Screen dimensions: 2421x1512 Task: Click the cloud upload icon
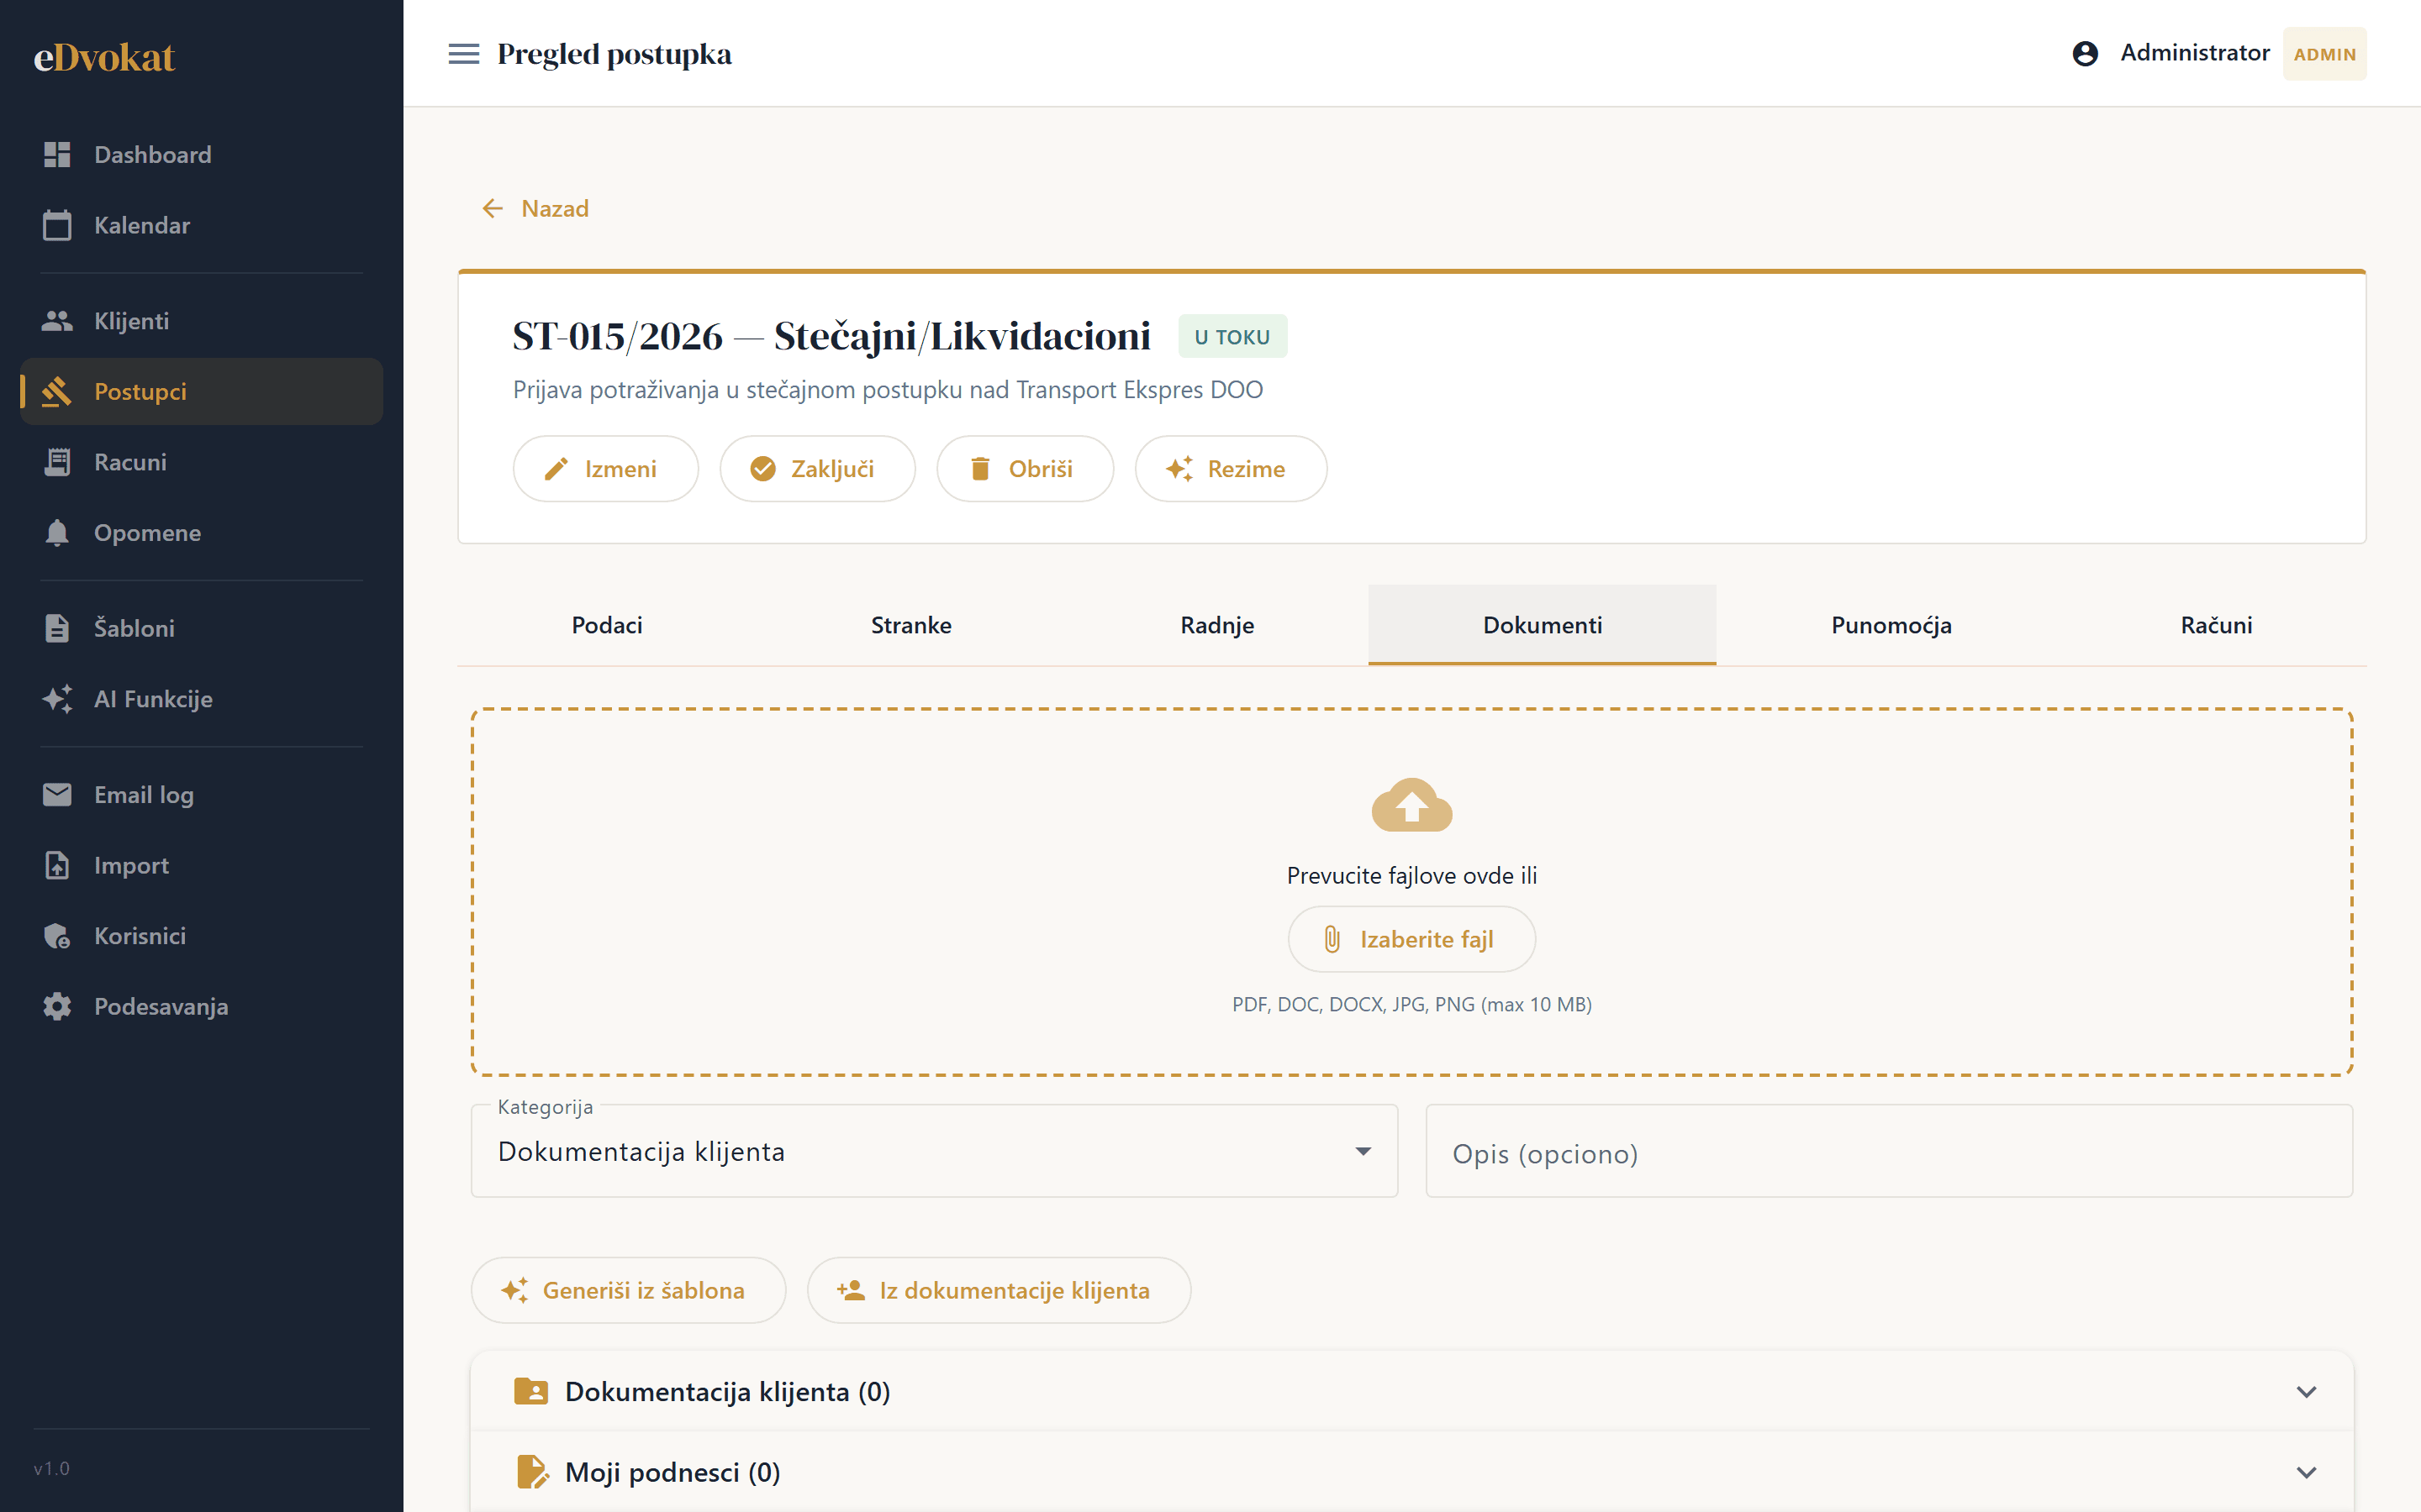click(1411, 805)
